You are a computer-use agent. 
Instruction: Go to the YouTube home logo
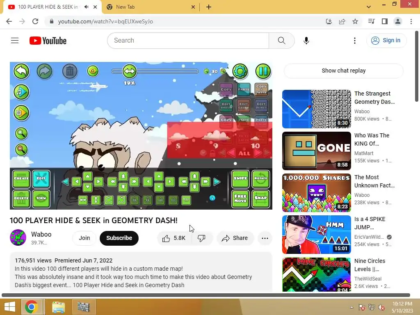pos(48,41)
